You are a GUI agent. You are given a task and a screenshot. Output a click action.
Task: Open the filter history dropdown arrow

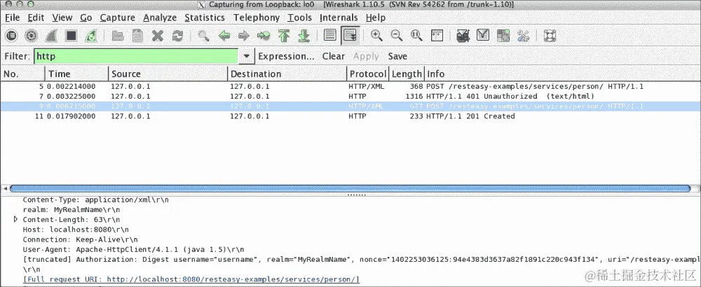pyautogui.click(x=246, y=56)
